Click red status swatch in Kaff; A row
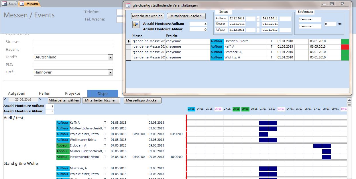 pyautogui.click(x=345, y=47)
